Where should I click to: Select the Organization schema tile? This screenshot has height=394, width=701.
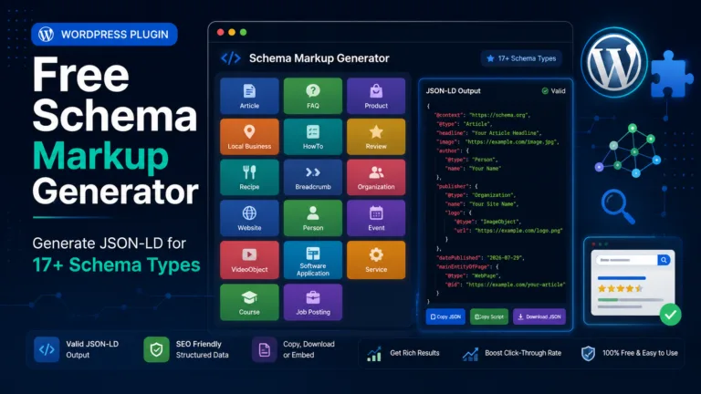[376, 177]
